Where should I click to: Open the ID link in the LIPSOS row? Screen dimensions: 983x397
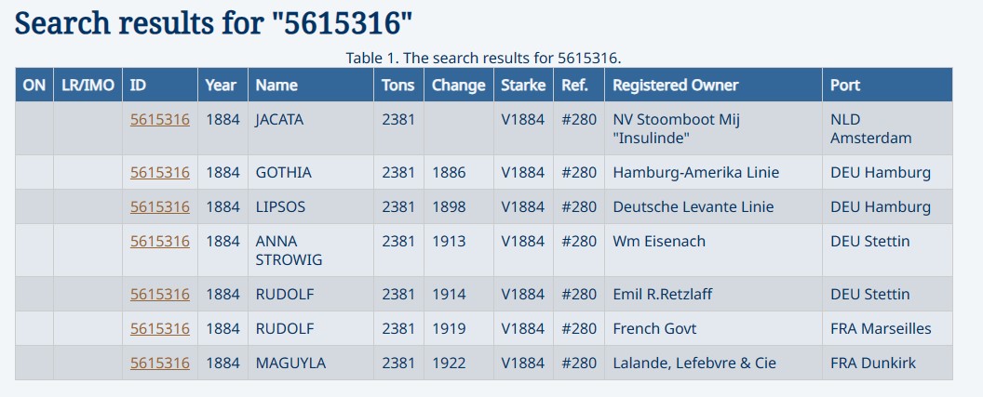(159, 206)
